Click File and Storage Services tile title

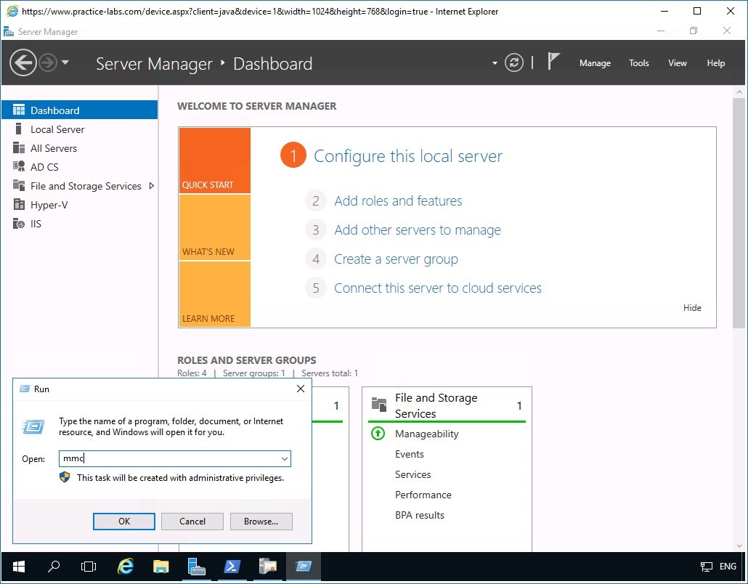click(x=436, y=405)
